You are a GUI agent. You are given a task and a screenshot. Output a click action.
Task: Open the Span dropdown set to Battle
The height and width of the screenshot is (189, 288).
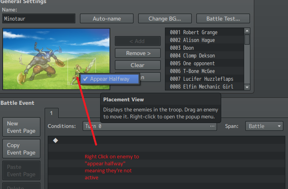point(264,126)
